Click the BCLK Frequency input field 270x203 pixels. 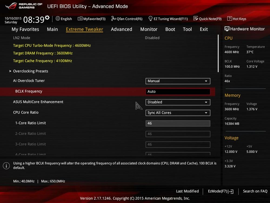click(x=178, y=92)
